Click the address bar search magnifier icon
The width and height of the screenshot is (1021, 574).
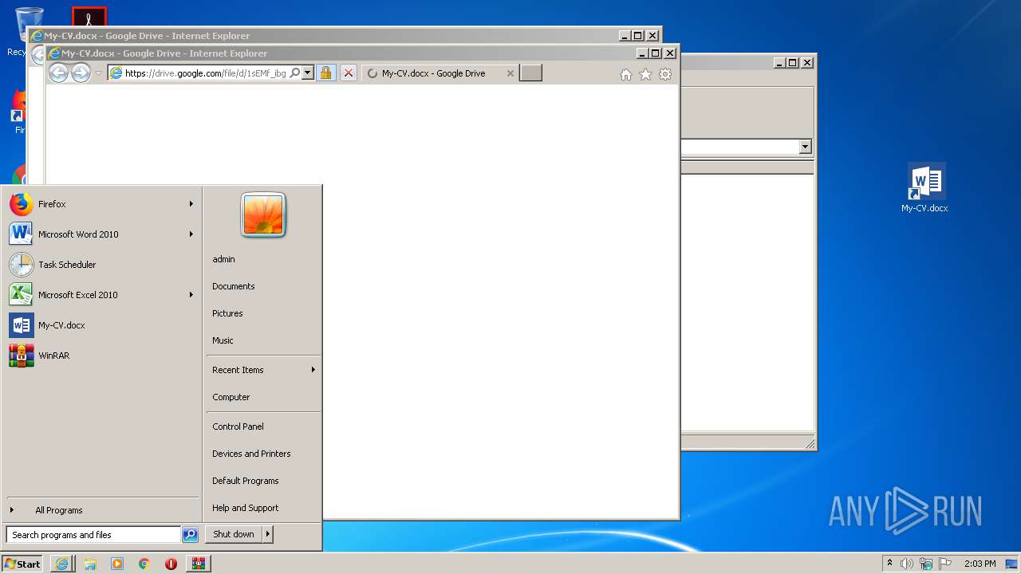(x=295, y=73)
